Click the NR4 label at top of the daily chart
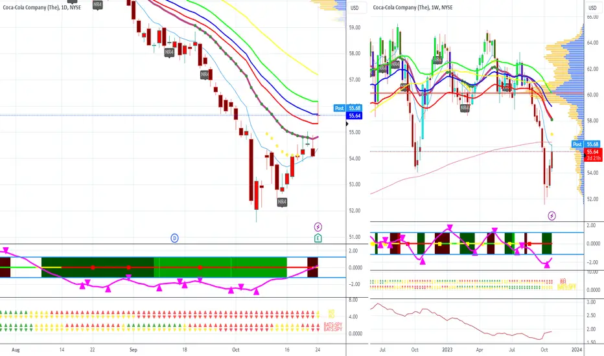 [x=97, y=5]
